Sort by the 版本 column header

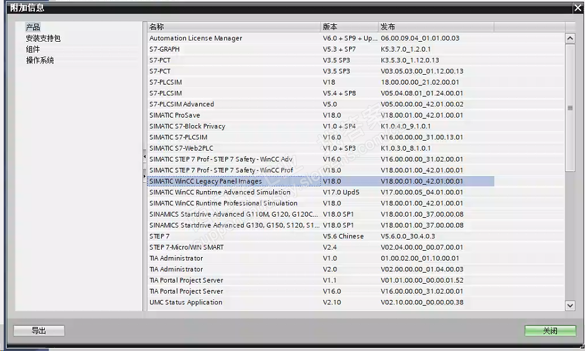pyautogui.click(x=350, y=27)
